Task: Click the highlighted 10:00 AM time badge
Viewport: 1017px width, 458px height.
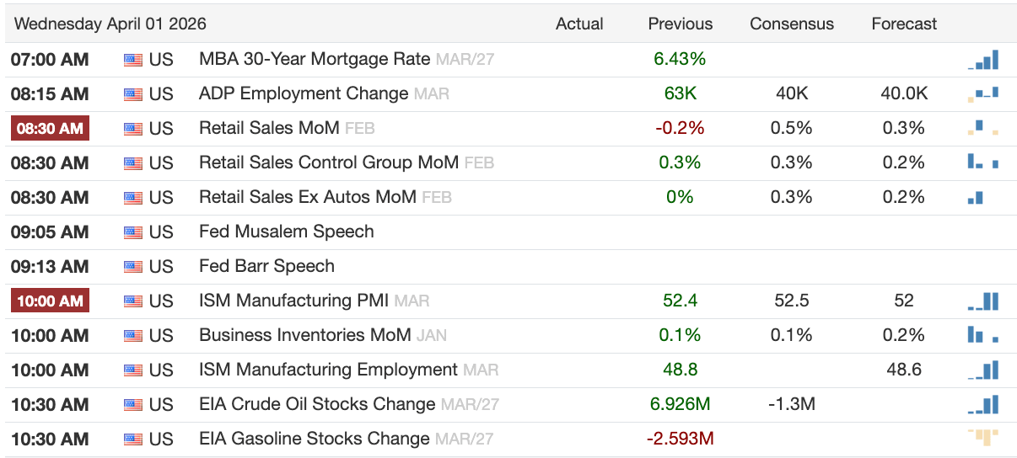Action: pyautogui.click(x=50, y=301)
